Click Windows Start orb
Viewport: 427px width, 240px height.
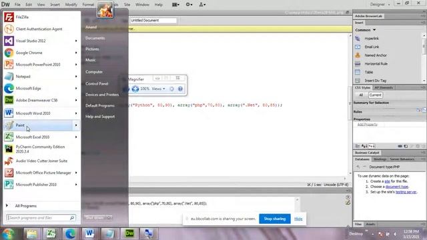coord(8,233)
